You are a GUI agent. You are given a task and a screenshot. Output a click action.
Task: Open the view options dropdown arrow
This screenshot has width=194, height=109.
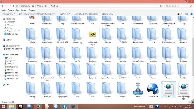click(182, 14)
